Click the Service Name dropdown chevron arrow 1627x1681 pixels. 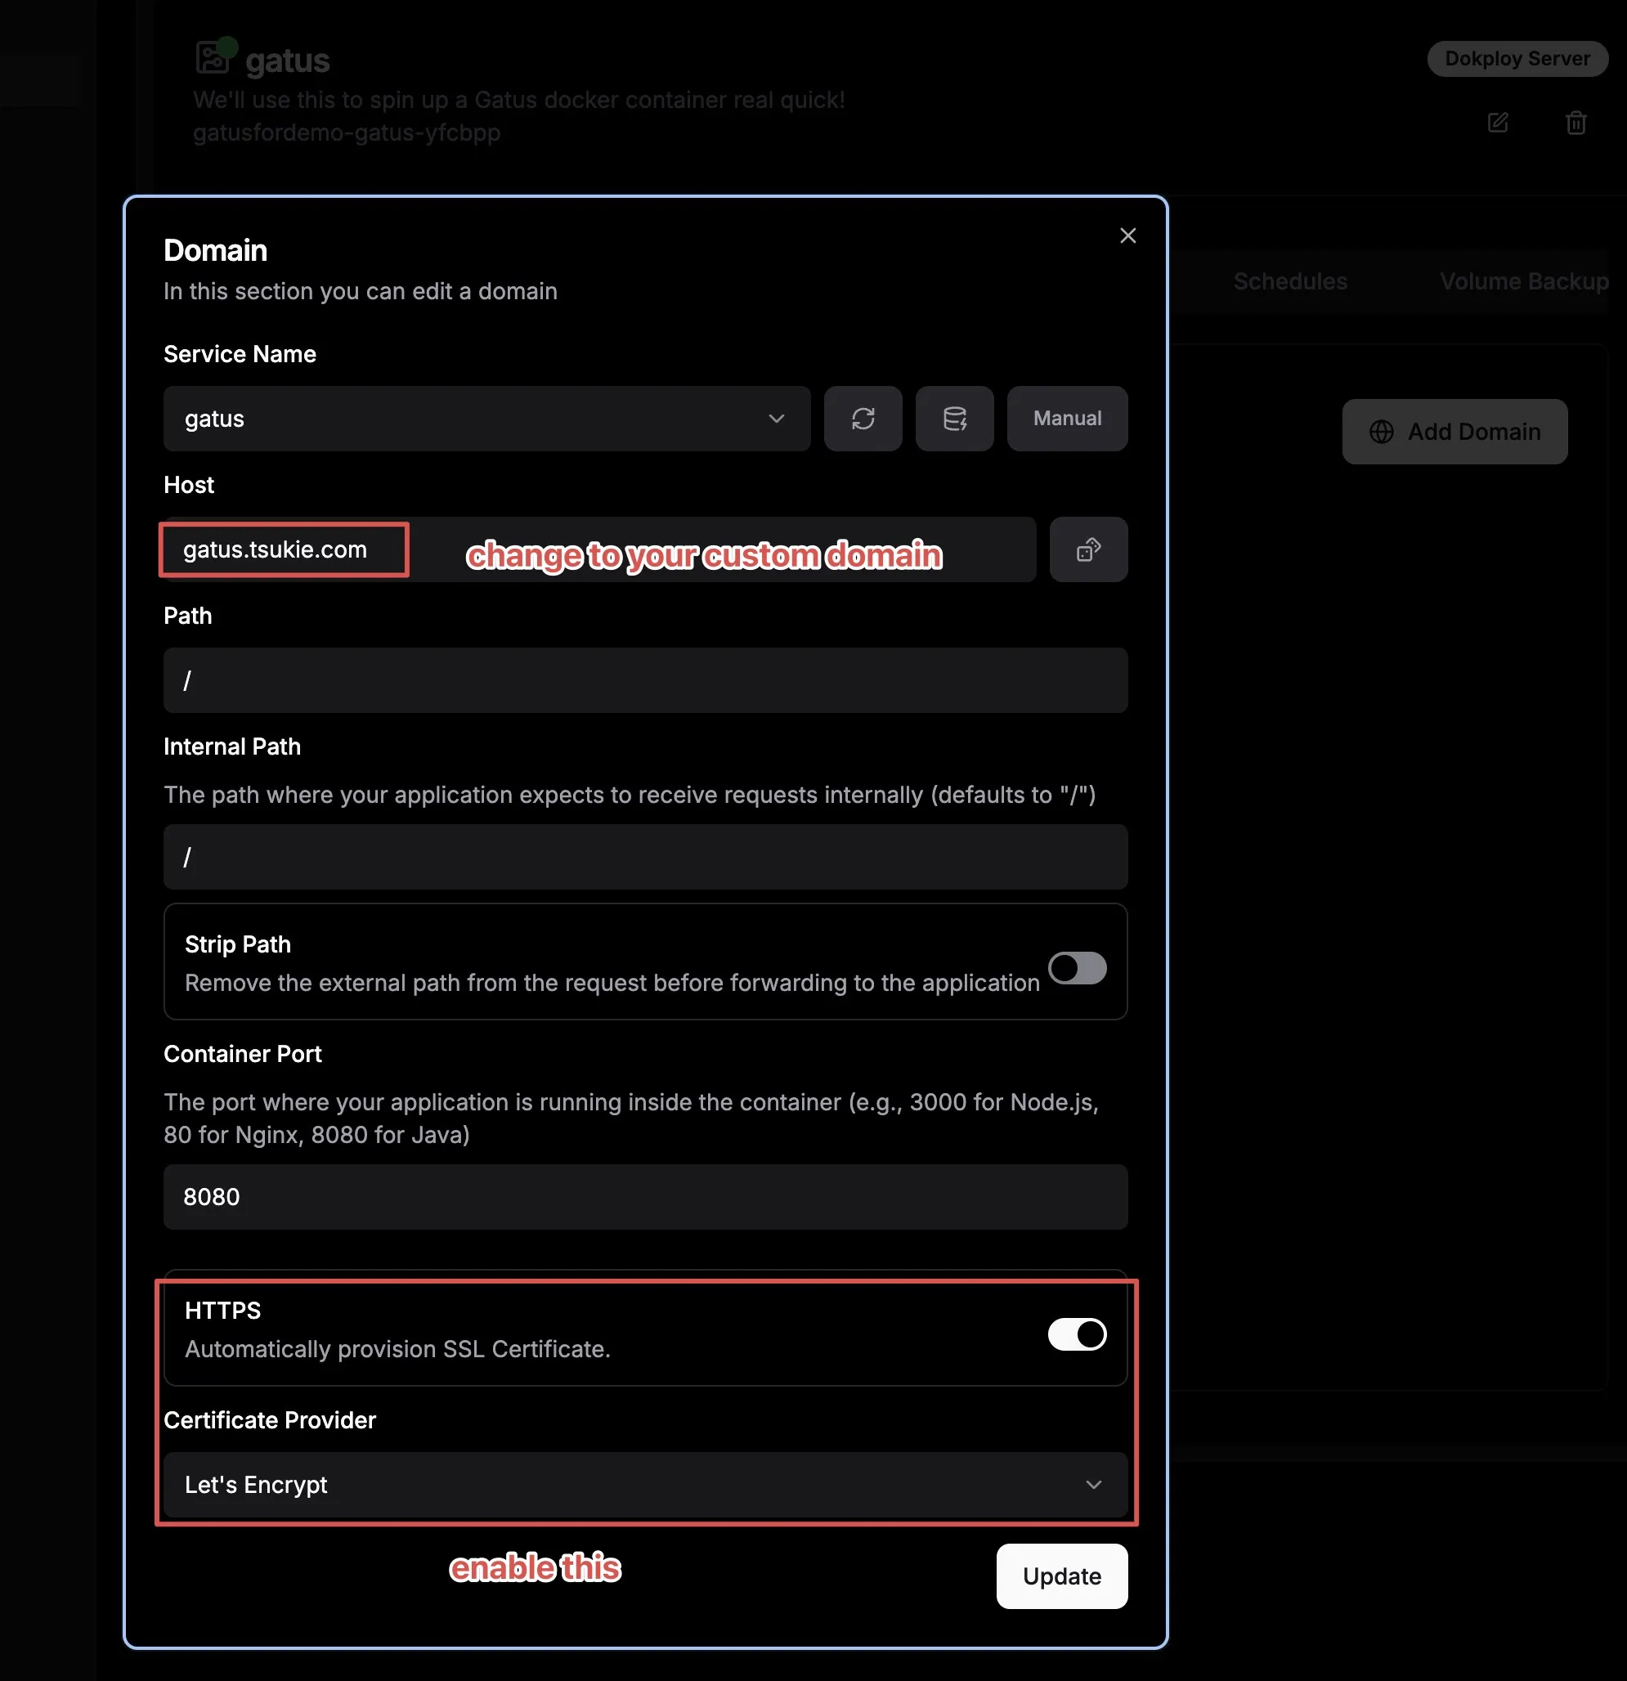click(776, 419)
